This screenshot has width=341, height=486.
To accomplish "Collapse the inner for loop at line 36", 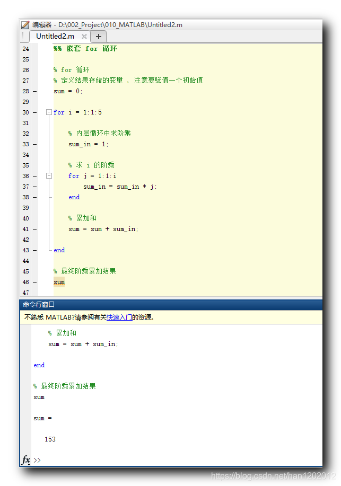I will [x=49, y=176].
